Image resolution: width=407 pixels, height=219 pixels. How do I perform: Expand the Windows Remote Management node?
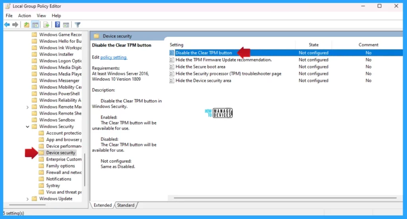click(27, 107)
